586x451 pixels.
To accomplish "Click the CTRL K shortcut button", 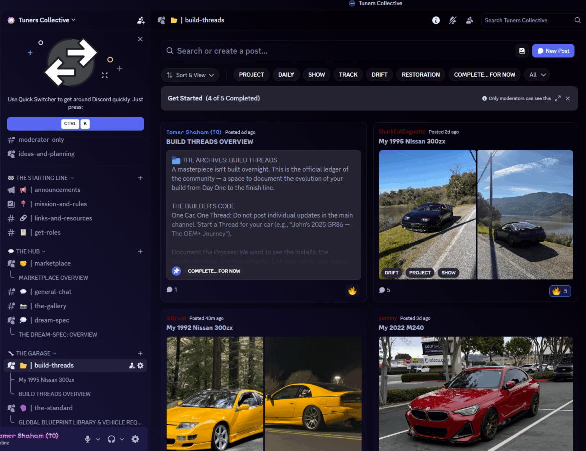I will click(75, 124).
